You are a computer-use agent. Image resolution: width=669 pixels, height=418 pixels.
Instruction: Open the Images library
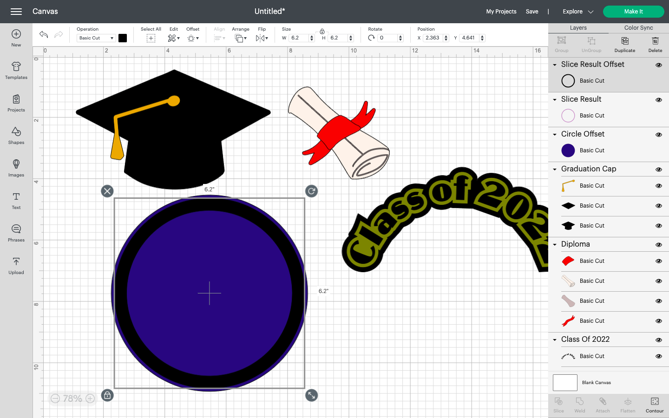(16, 168)
